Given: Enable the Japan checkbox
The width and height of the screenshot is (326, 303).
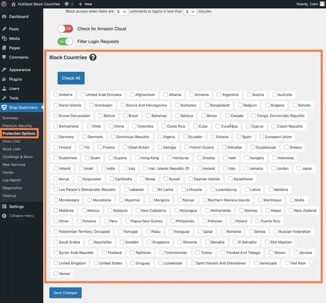Looking at the screenshot, I should pyautogui.click(x=299, y=168).
